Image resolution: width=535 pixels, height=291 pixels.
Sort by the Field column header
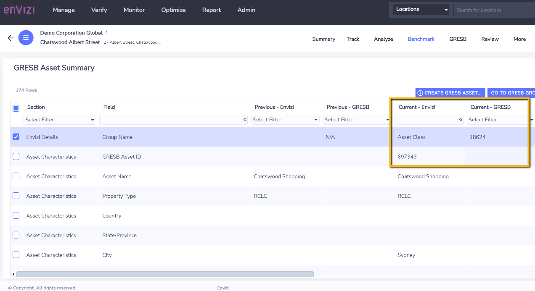coord(109,107)
